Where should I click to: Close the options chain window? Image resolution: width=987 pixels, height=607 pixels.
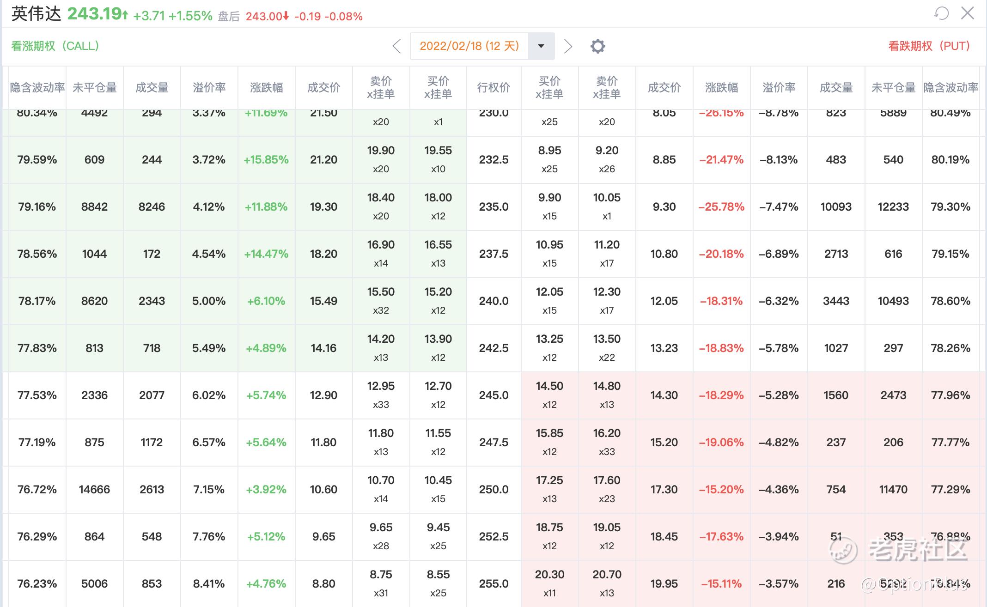coord(968,13)
